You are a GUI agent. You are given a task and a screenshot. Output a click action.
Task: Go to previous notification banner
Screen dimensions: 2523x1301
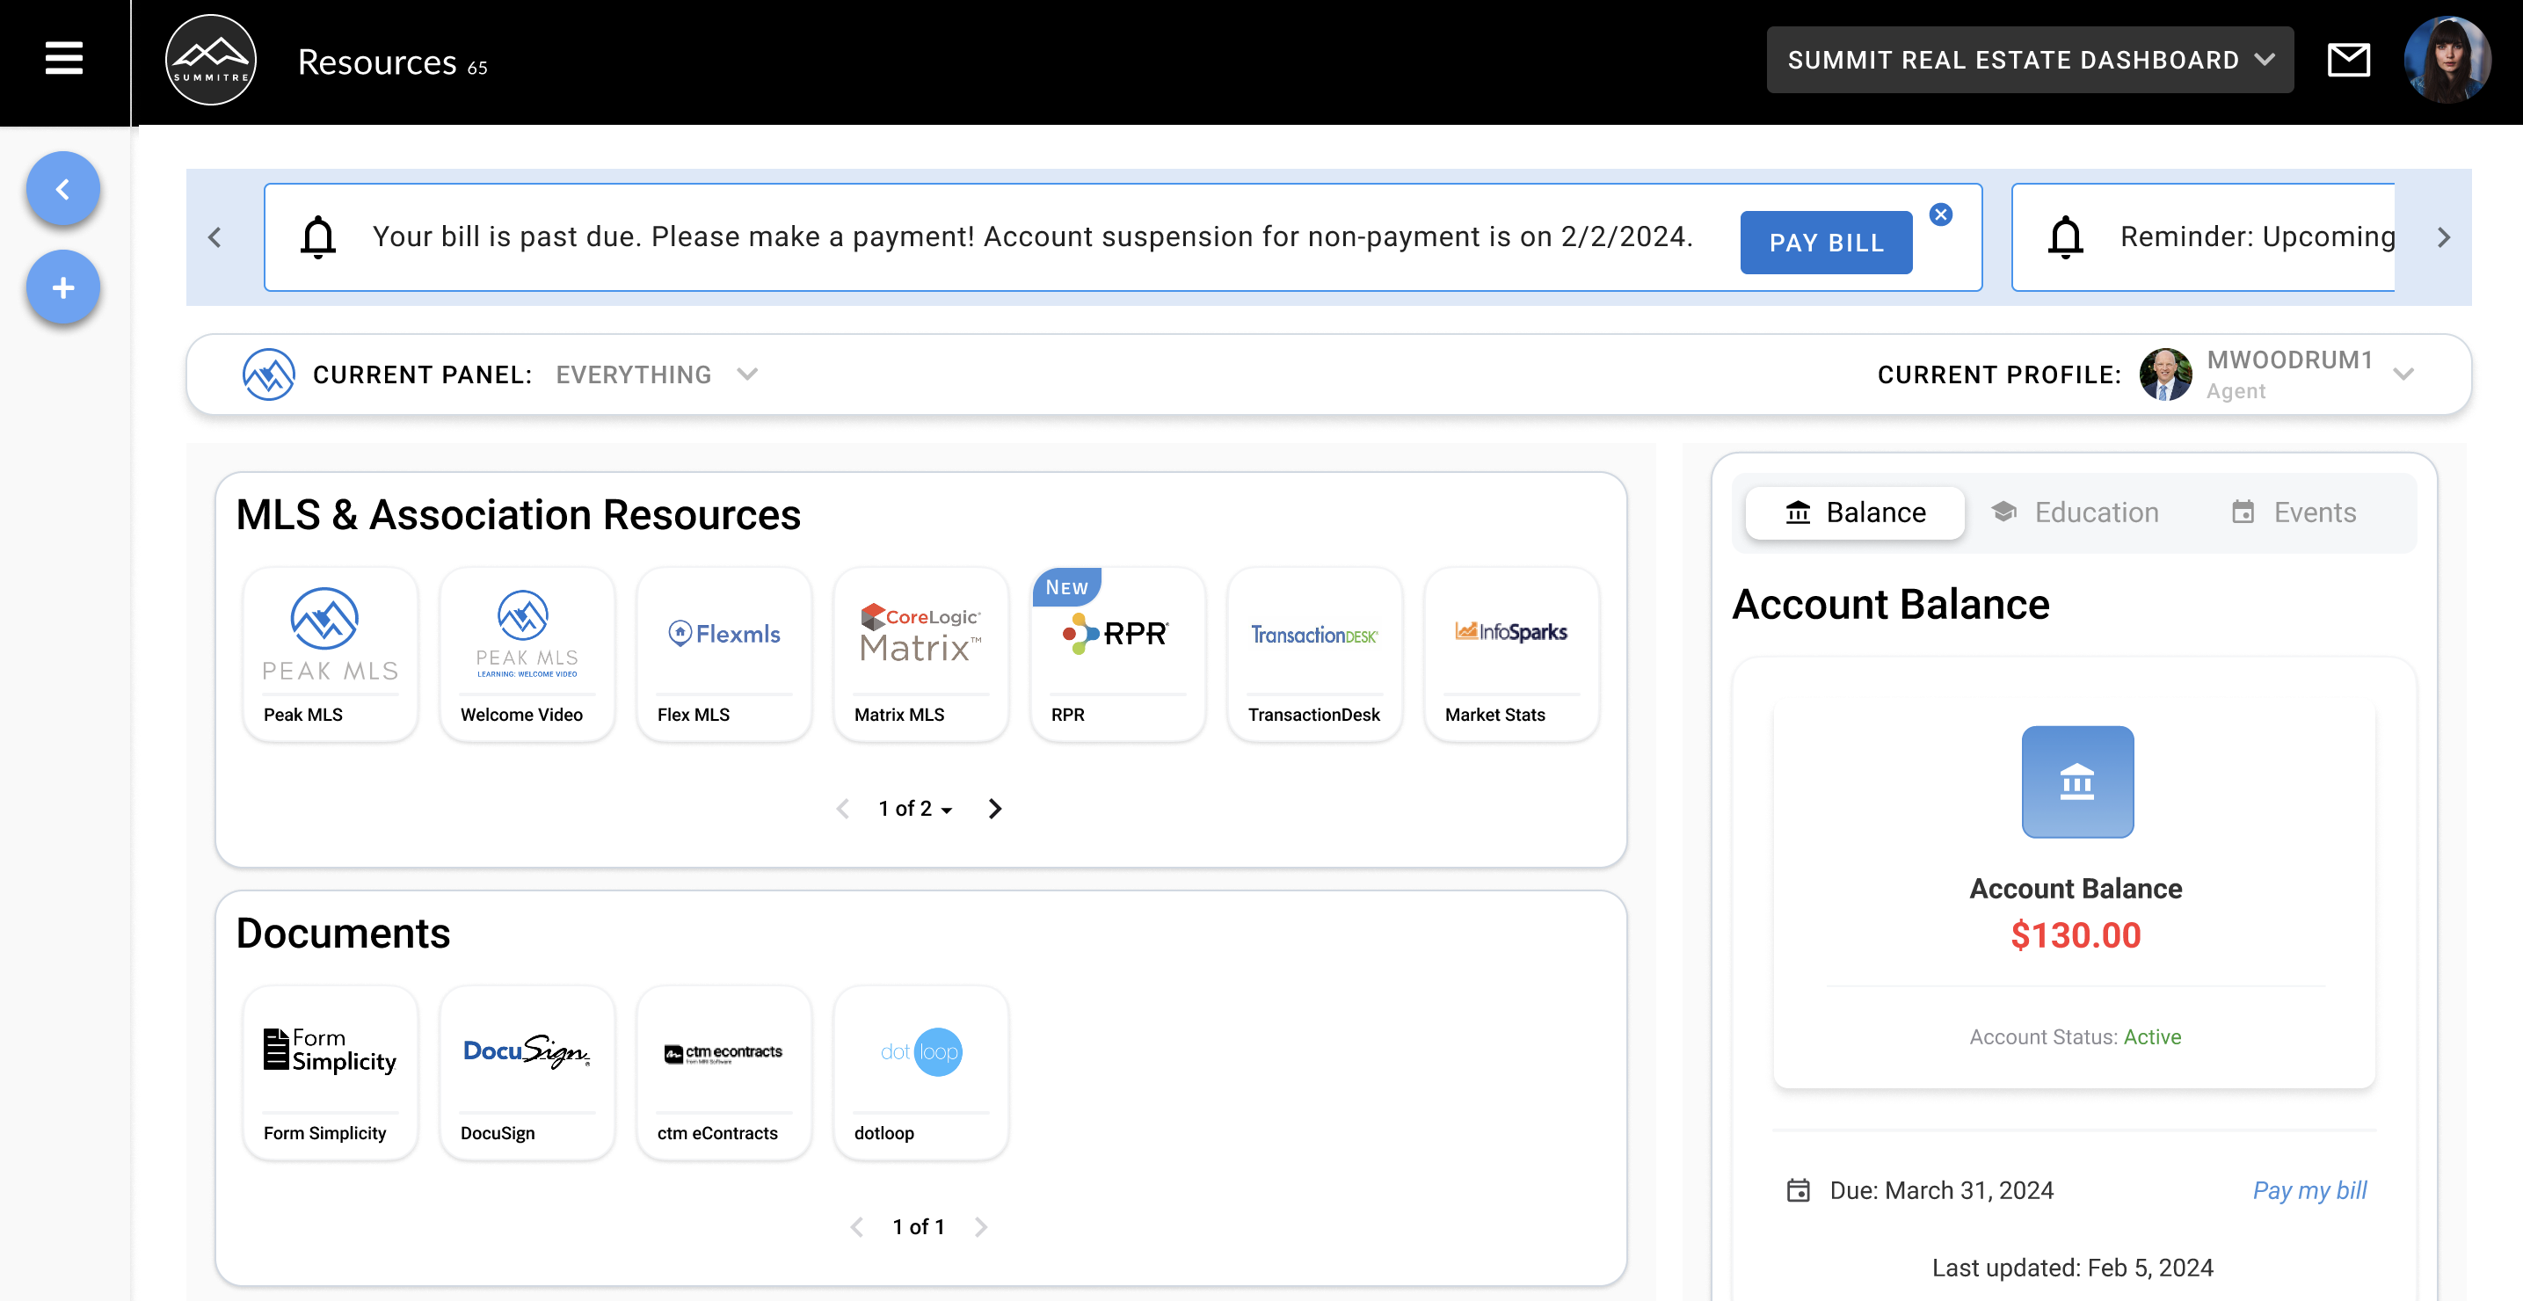215,237
